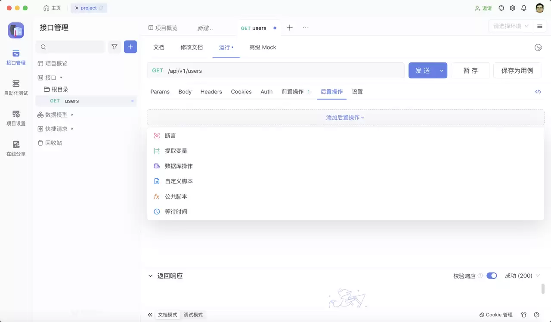Click the /api/v1/users URL field

[284, 71]
